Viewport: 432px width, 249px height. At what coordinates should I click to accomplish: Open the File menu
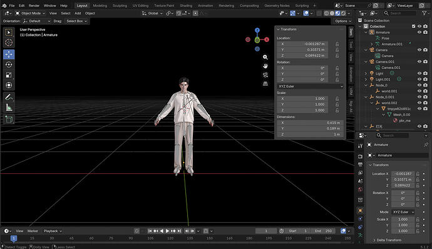[x=12, y=6]
